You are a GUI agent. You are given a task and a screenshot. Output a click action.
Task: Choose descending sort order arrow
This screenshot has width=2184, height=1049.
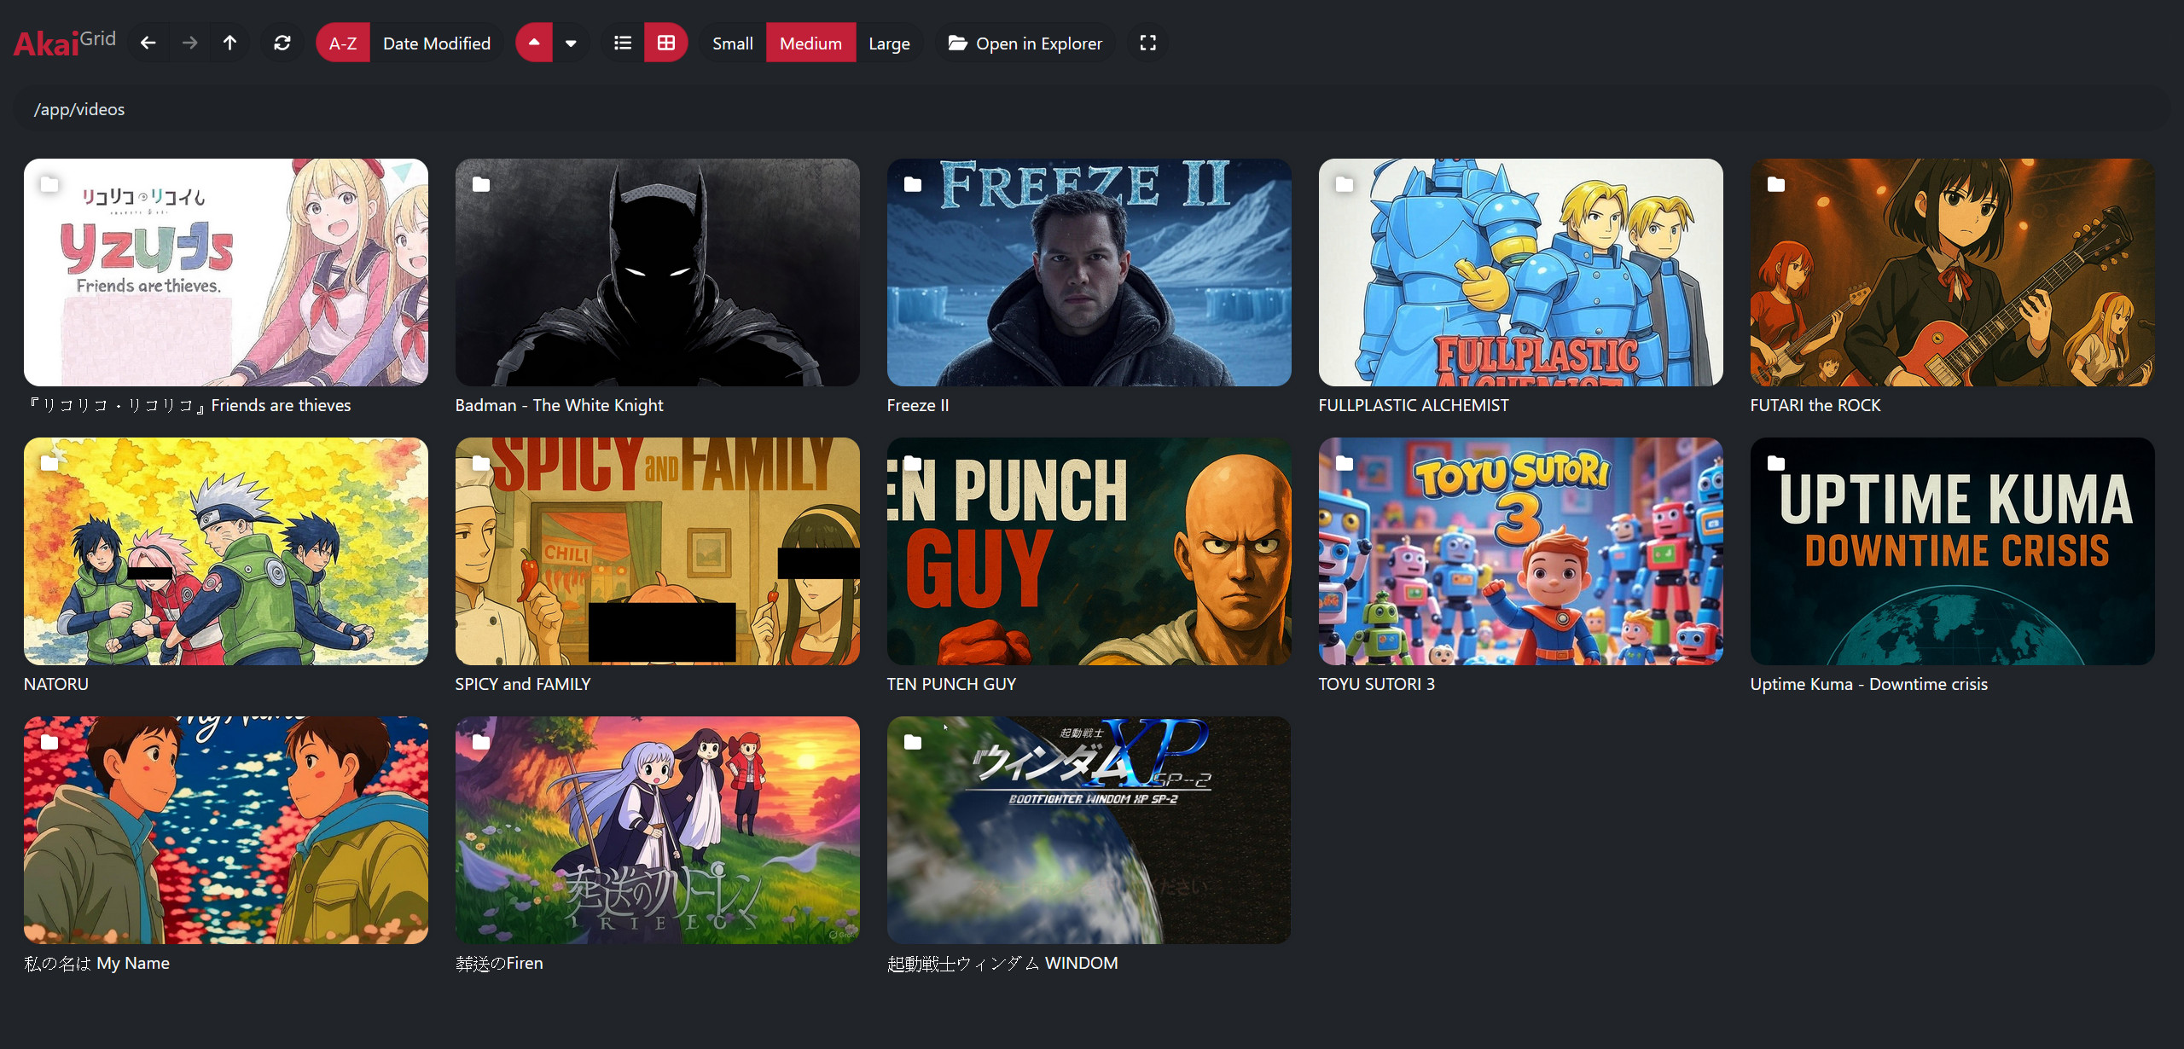572,43
